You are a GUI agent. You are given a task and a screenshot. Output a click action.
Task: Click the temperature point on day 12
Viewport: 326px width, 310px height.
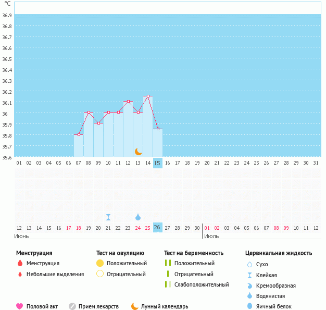point(128,102)
